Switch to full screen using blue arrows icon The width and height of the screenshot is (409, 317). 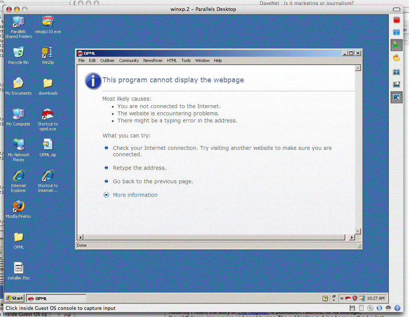click(x=396, y=72)
